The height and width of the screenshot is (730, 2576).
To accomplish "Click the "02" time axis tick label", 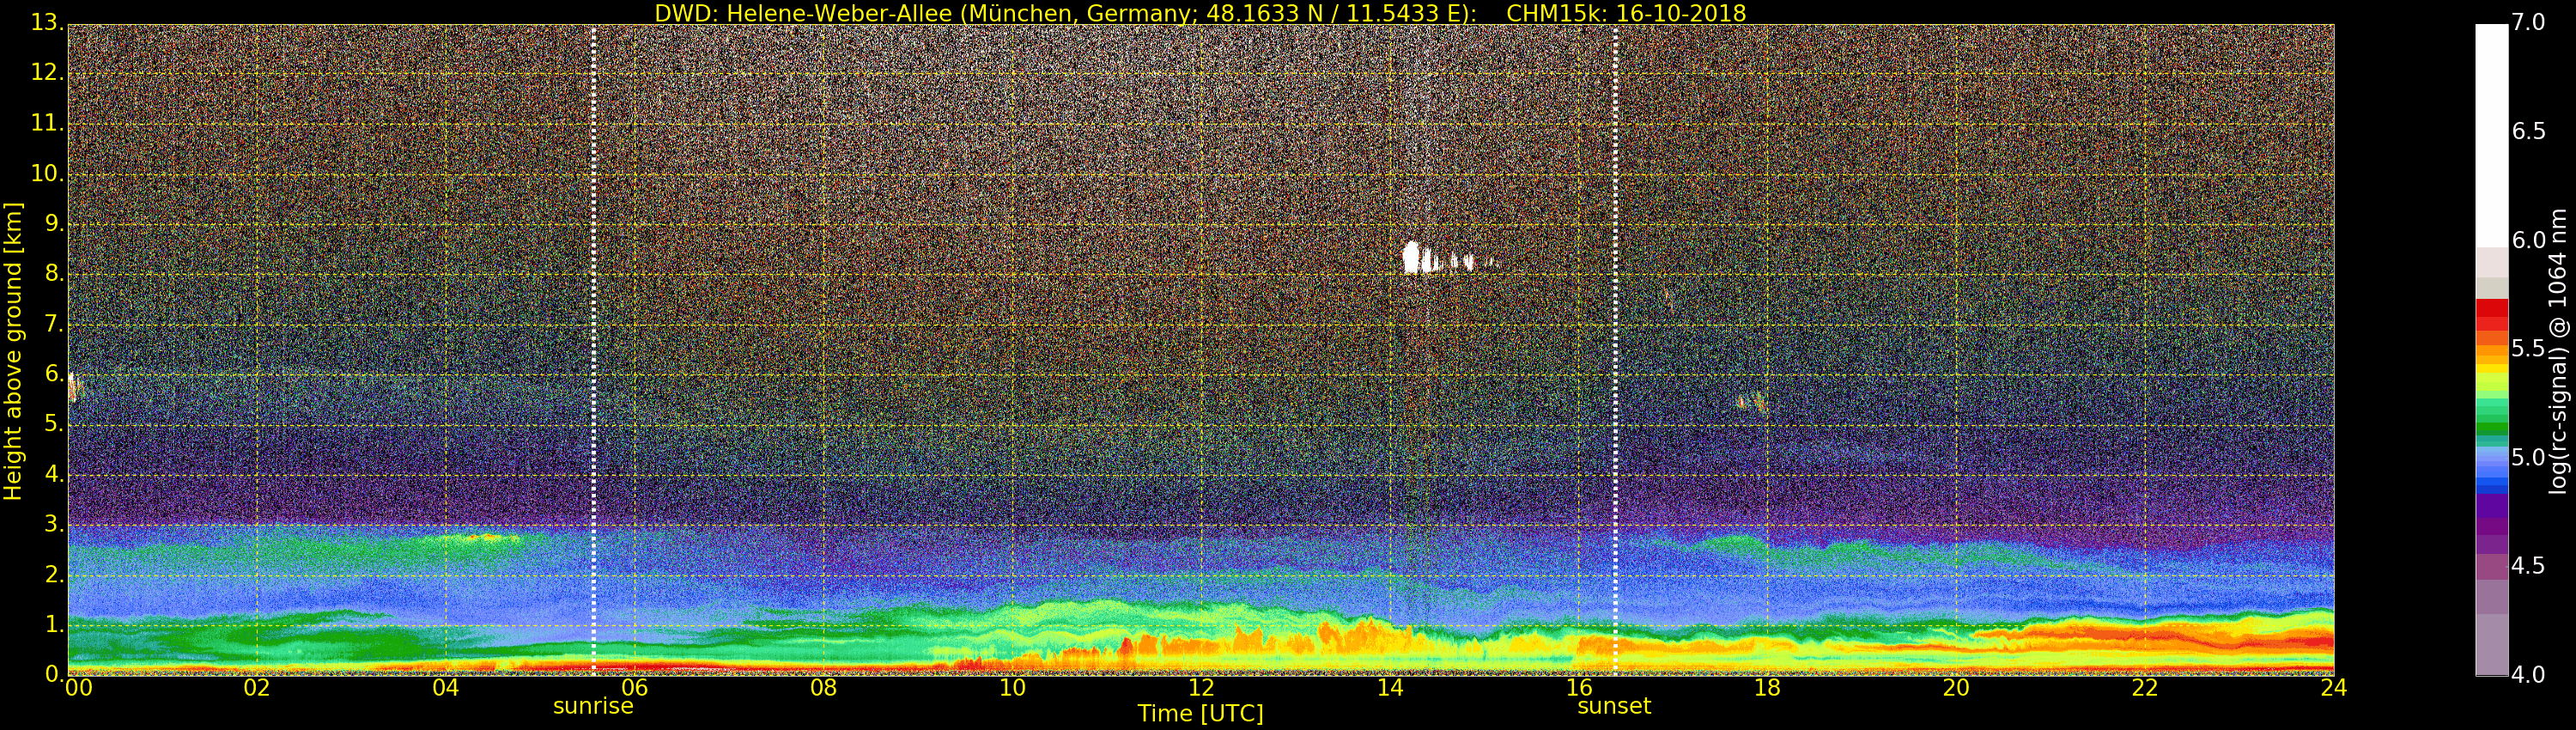I will point(257,688).
